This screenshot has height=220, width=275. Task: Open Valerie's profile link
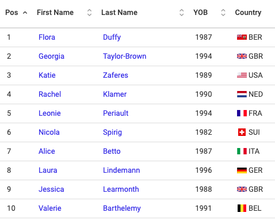(x=50, y=208)
